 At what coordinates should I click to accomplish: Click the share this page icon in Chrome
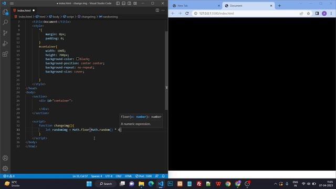[301, 13]
